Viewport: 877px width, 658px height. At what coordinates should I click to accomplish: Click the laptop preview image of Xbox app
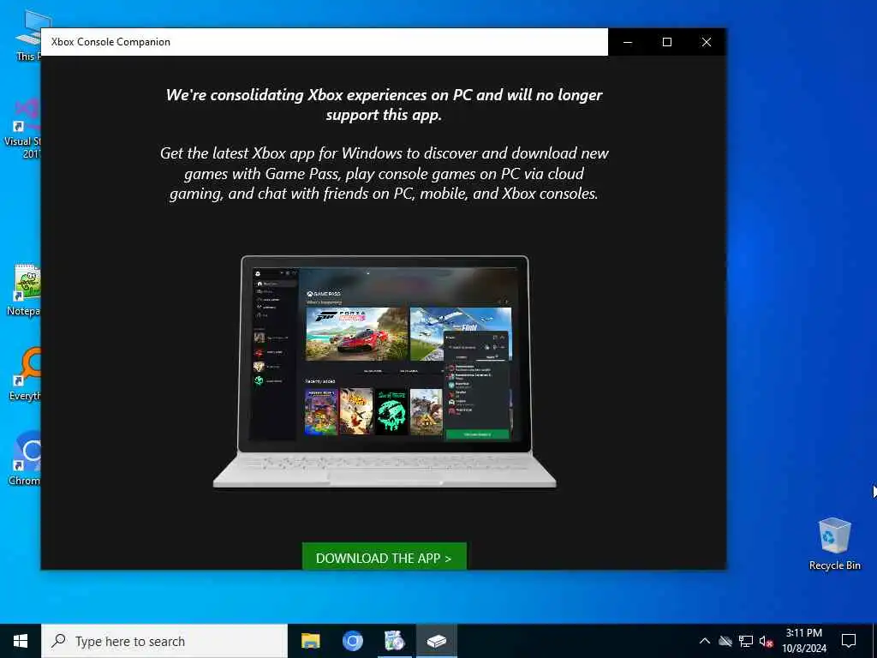pos(385,372)
